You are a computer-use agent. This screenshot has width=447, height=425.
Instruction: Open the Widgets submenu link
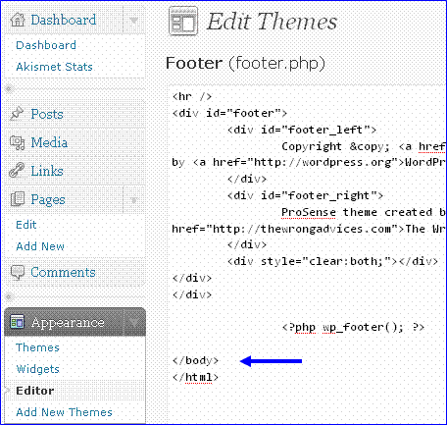pyautogui.click(x=37, y=369)
